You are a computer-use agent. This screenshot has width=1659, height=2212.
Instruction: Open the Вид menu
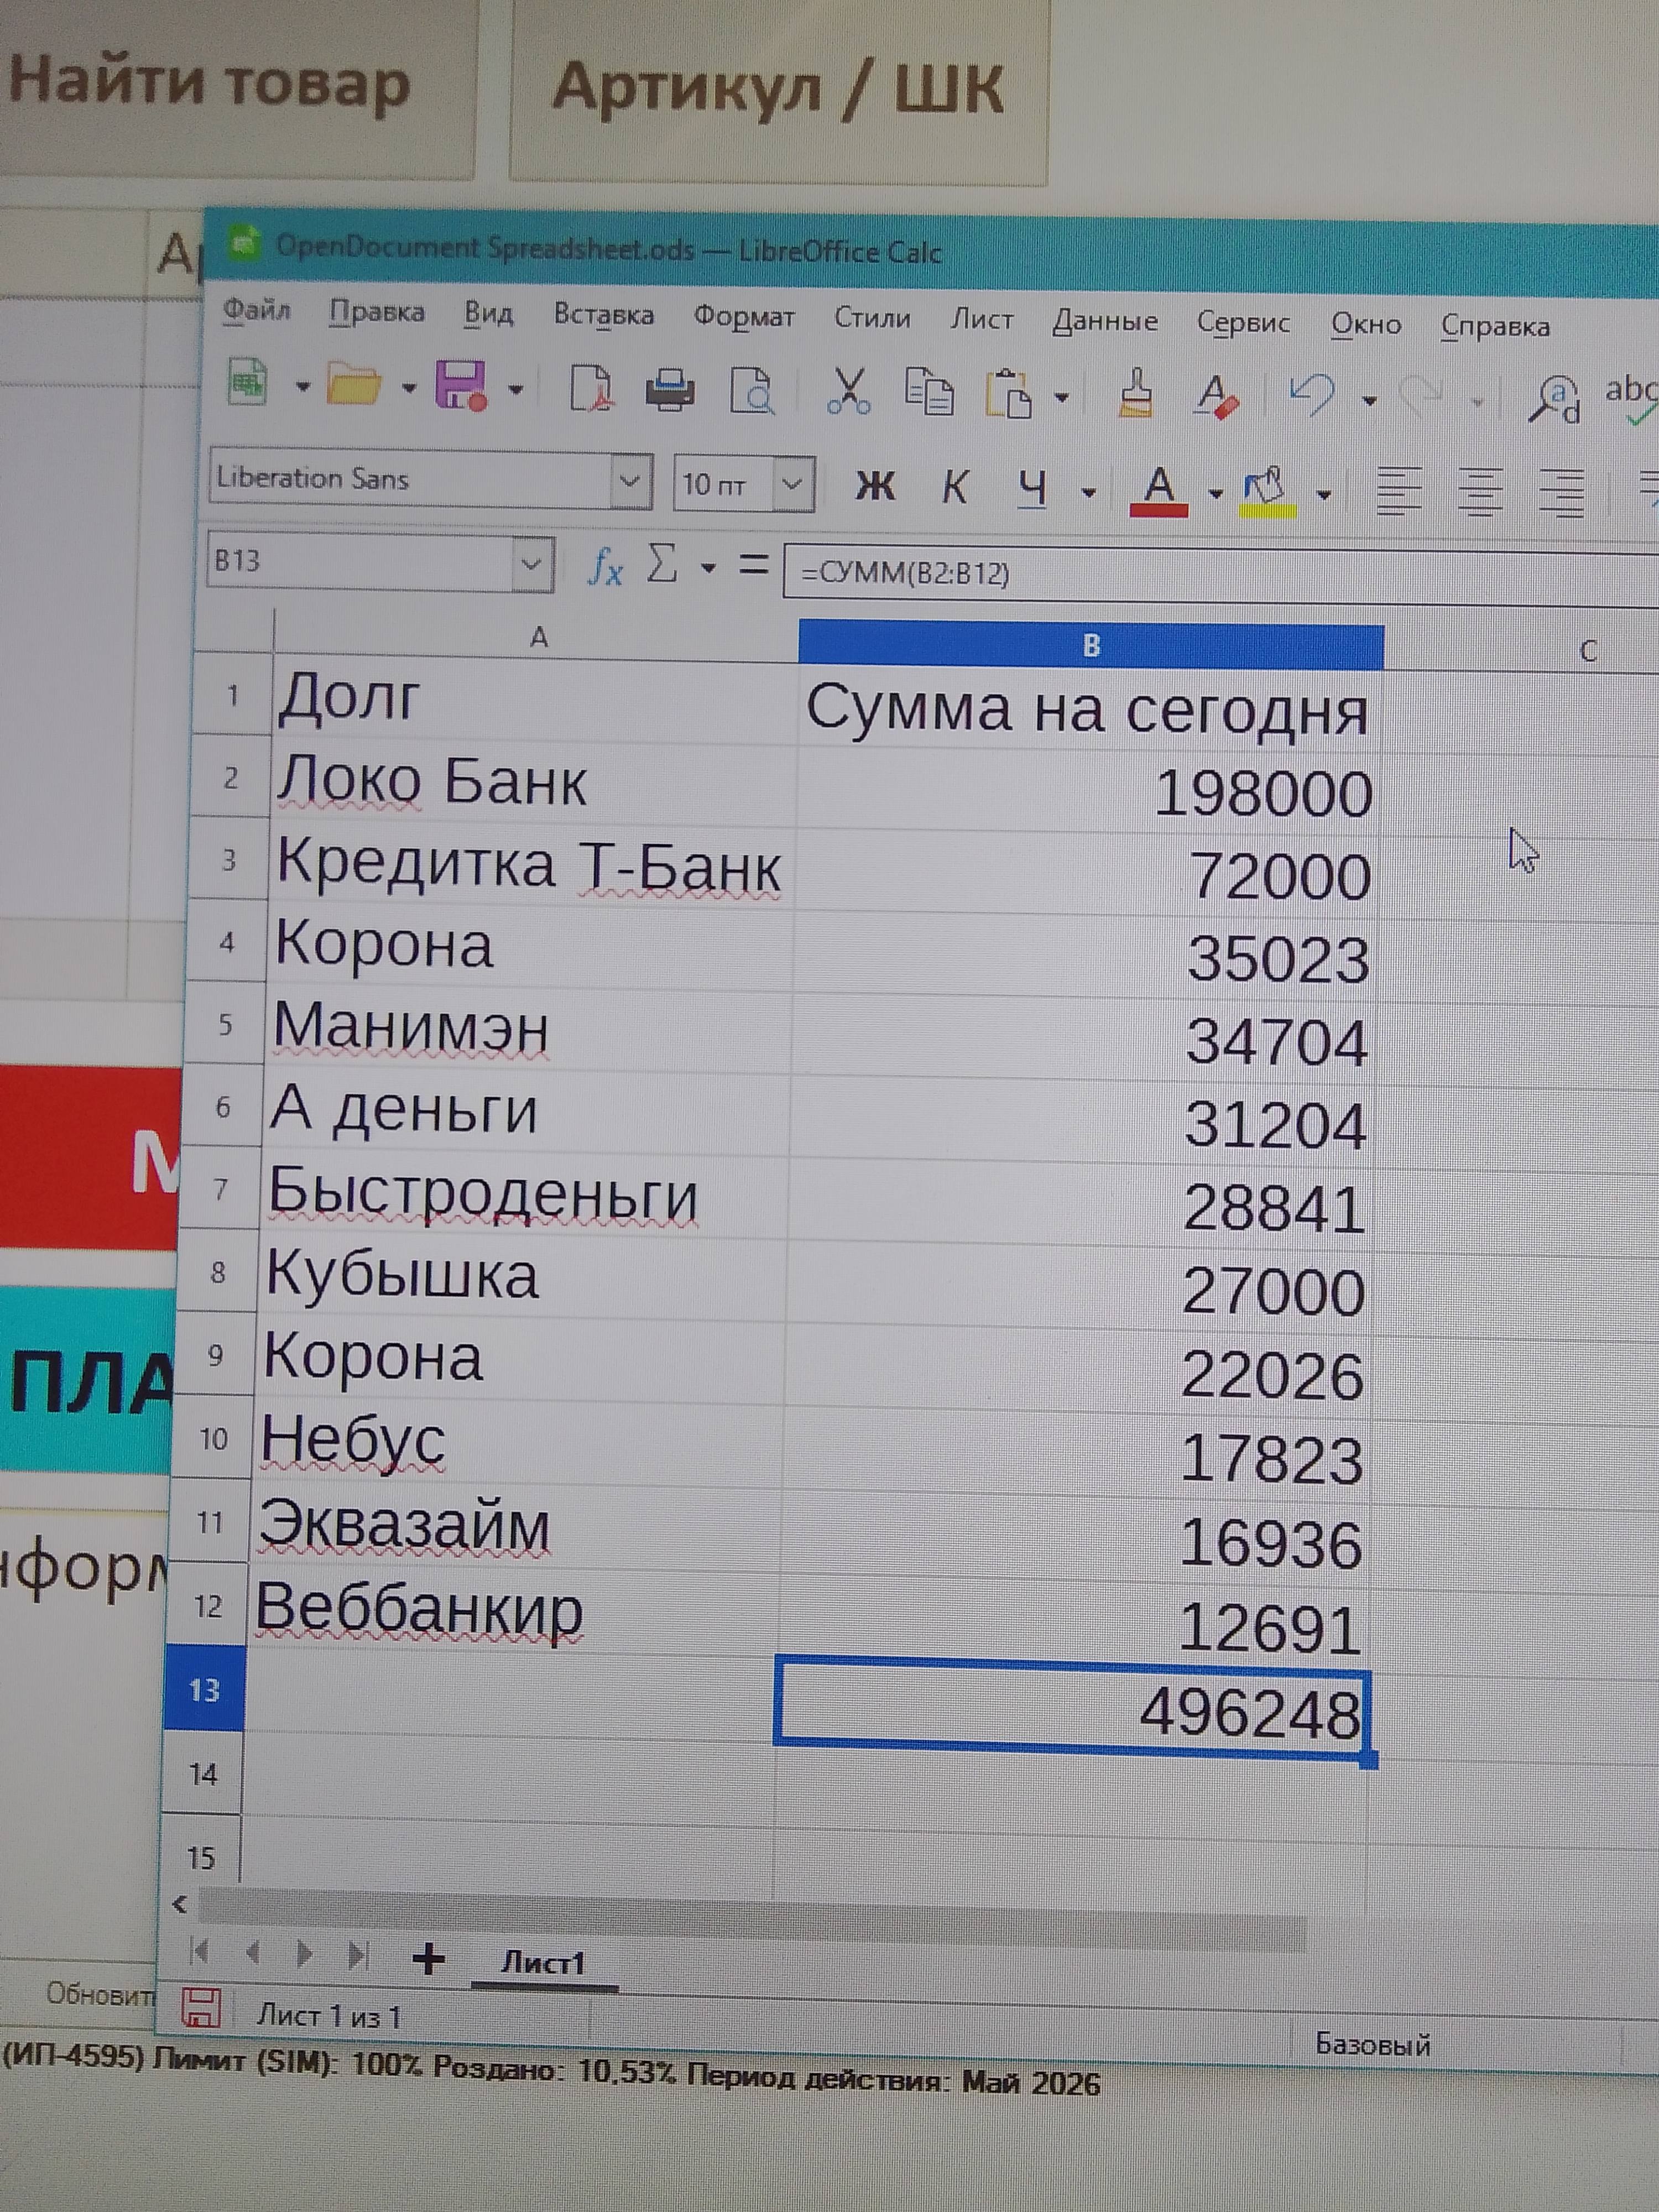(x=488, y=314)
